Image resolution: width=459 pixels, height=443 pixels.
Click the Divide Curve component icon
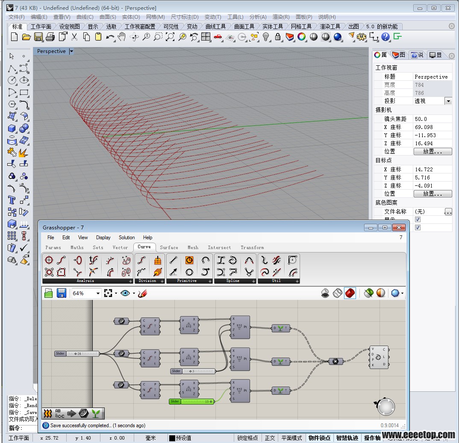pos(142,260)
